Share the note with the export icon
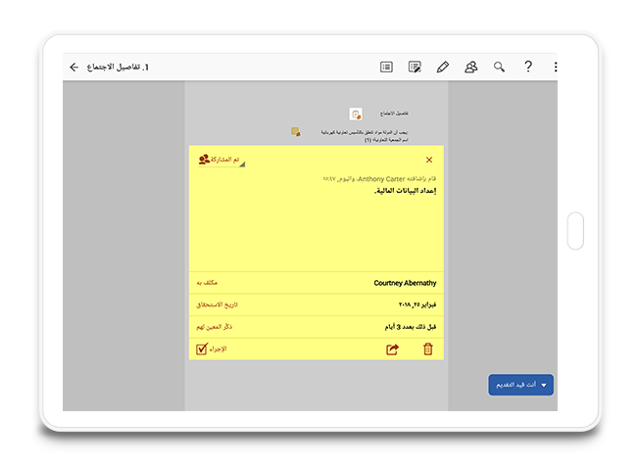The width and height of the screenshot is (637, 466). tap(392, 349)
